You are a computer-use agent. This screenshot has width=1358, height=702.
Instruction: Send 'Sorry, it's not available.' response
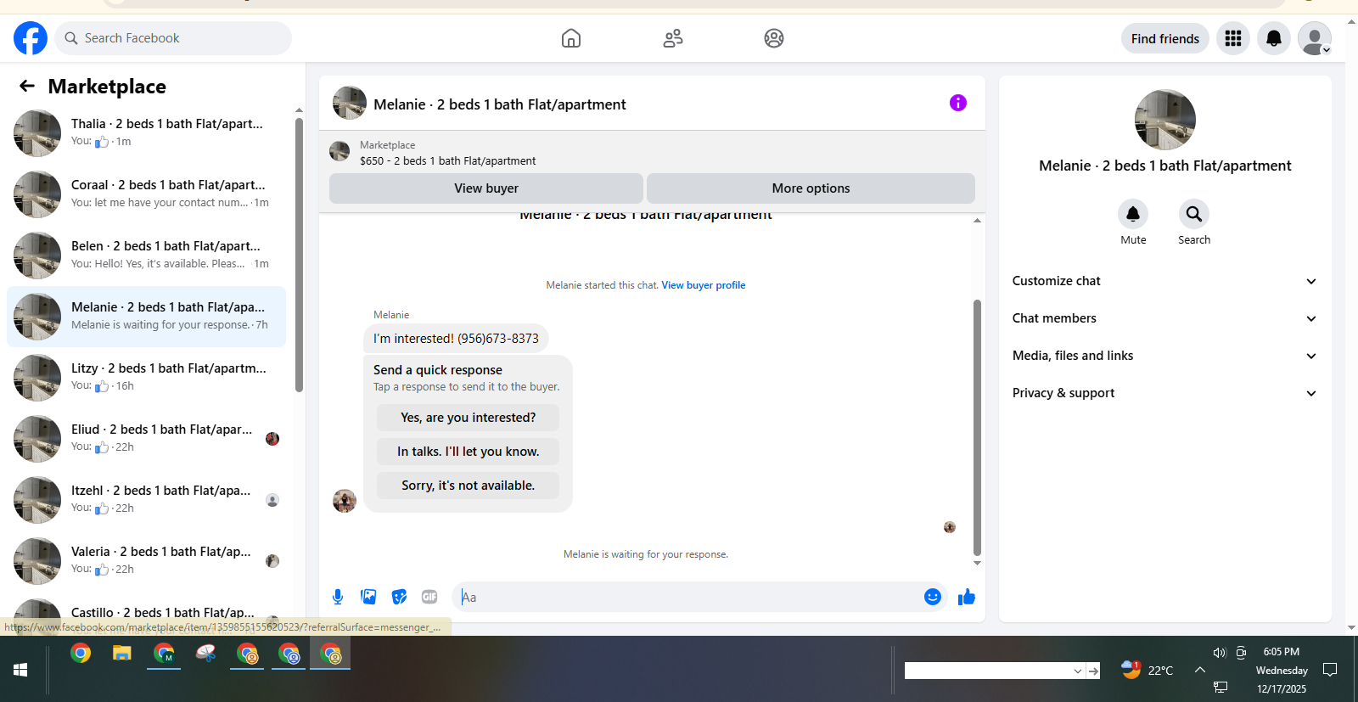point(469,486)
